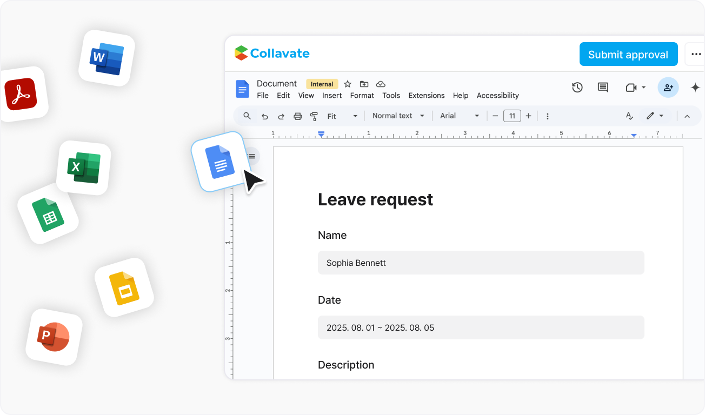Decrease font size with minus button
705x415 pixels.
[x=495, y=116]
